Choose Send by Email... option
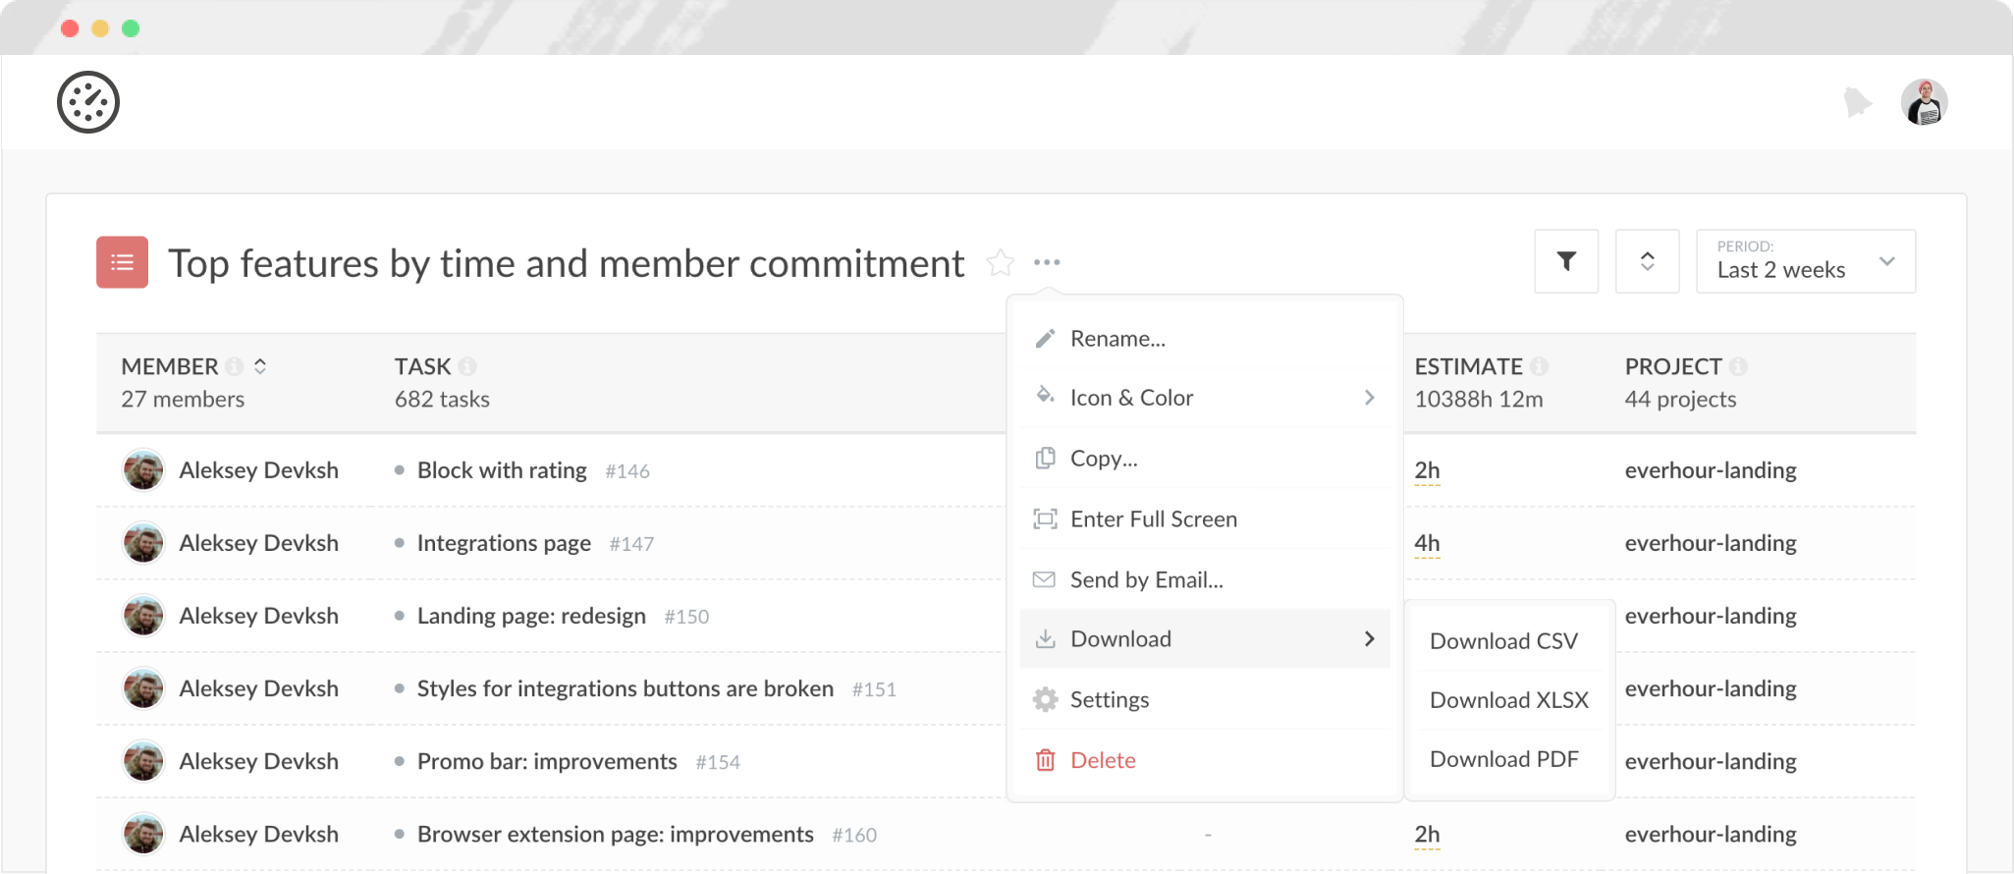The height and width of the screenshot is (874, 2014). pyautogui.click(x=1146, y=580)
